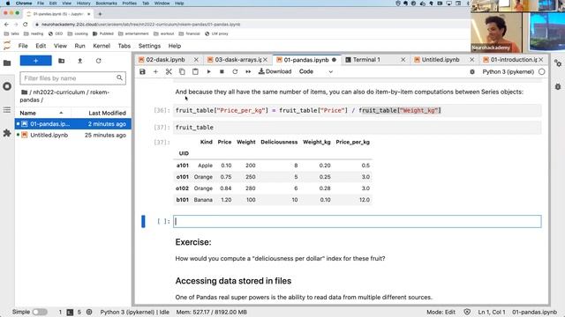Close the Terminal 1 tab
Image resolution: width=565 pixels, height=317 pixels.
click(x=403, y=60)
